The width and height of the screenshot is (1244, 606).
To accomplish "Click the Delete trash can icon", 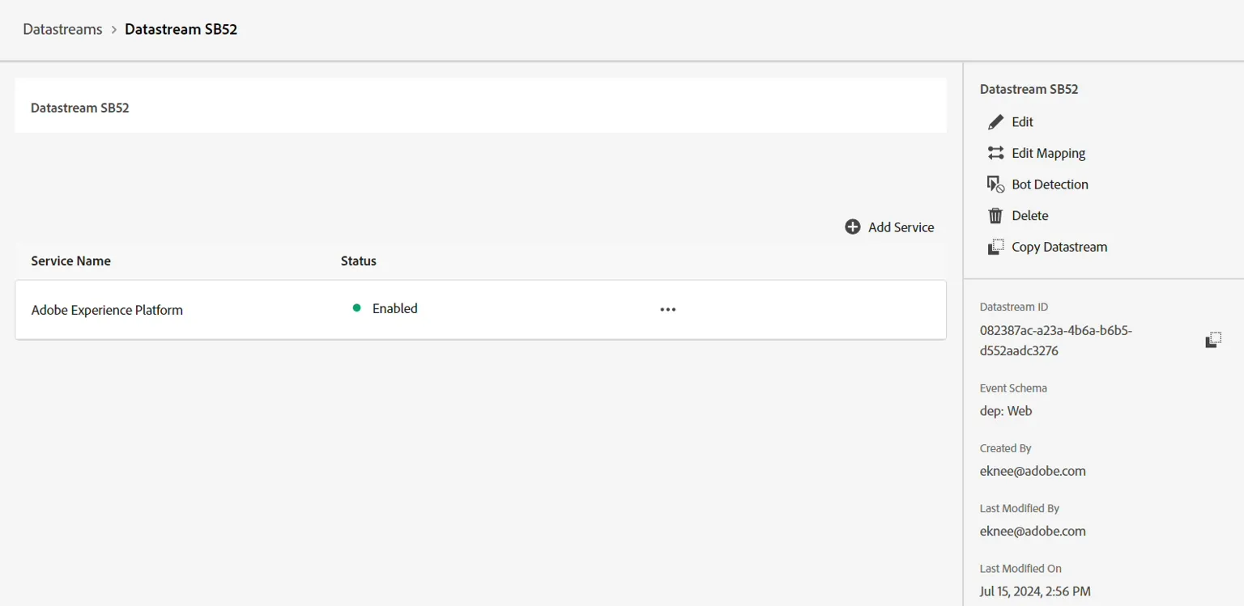I will pyautogui.click(x=995, y=216).
